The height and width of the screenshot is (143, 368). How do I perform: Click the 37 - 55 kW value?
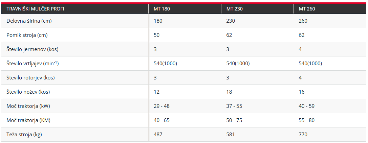[234, 106]
